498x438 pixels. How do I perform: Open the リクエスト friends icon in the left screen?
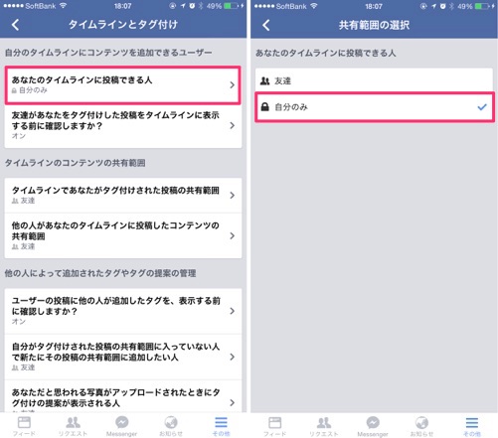tap(73, 426)
